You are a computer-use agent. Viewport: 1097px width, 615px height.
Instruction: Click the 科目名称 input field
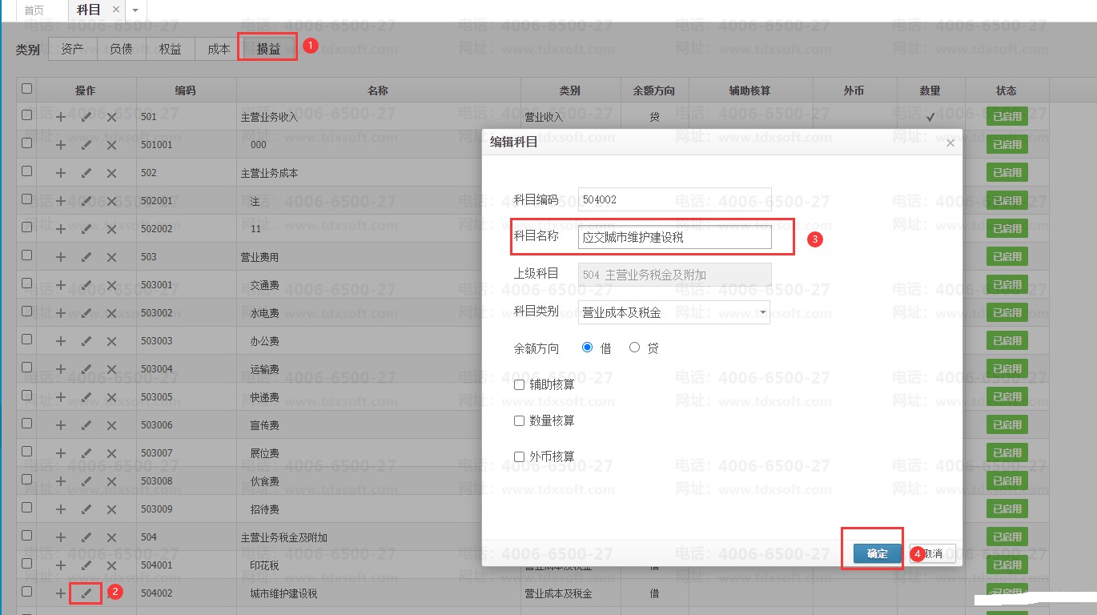(674, 237)
